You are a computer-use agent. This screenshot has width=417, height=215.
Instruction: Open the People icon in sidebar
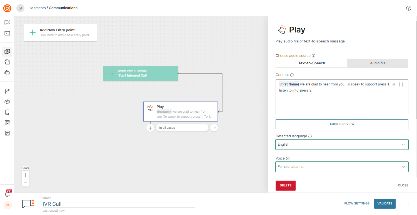click(7, 102)
